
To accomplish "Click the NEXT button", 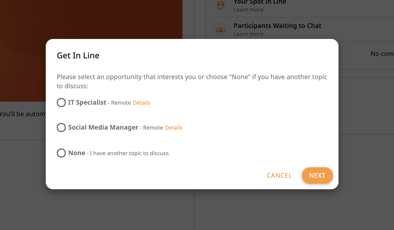I will (317, 176).
